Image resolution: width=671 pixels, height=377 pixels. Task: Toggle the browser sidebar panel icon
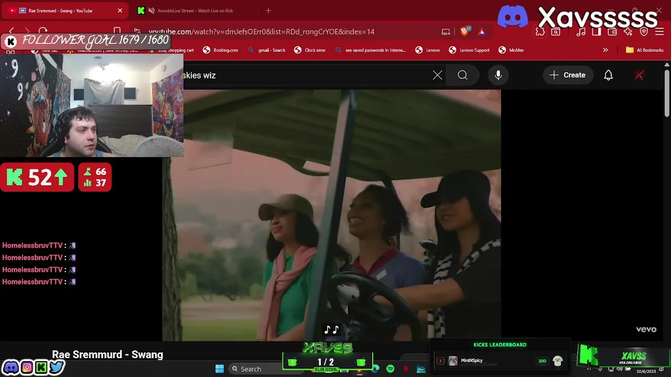pyautogui.click(x=597, y=32)
